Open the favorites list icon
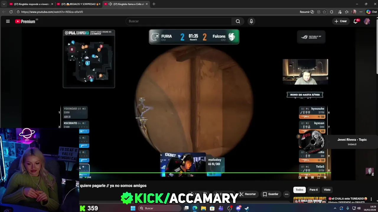 (347, 12)
